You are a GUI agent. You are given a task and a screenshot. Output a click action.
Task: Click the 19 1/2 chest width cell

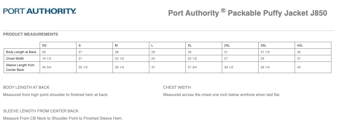[58, 59]
